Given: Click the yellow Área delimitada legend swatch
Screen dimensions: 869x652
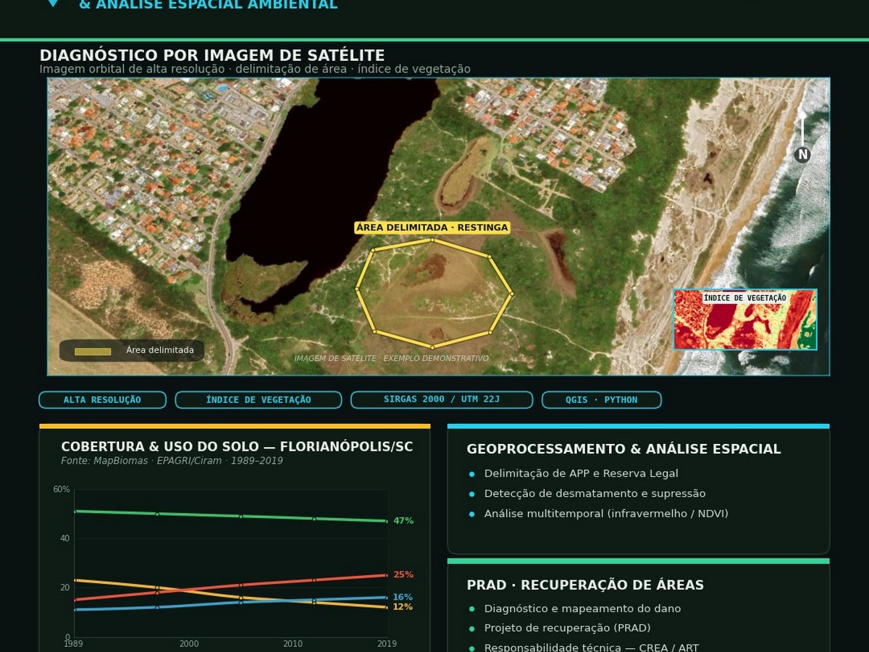Looking at the screenshot, I should [x=93, y=351].
